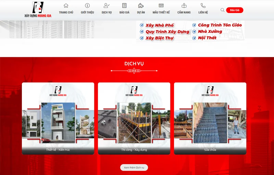Click the Xây Biệt Thự banner text
274x175 pixels.
[x=160, y=38]
